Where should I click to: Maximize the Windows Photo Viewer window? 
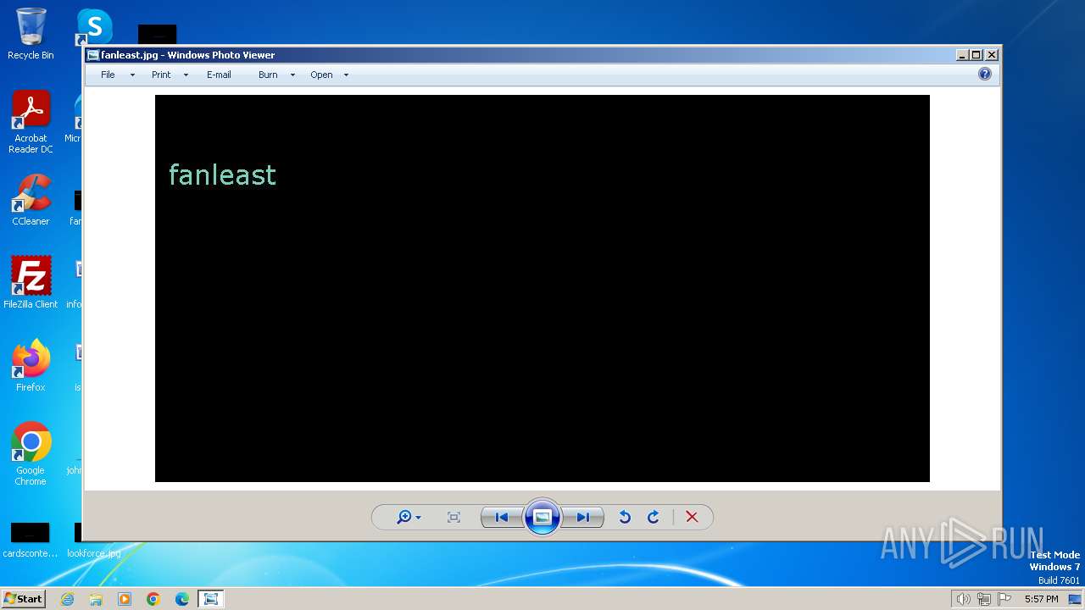point(976,55)
